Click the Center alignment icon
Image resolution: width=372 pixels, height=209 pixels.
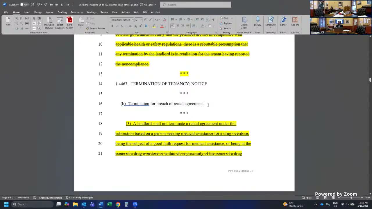[178, 26]
